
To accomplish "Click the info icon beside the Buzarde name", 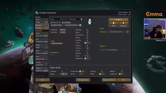I will point(81,19).
